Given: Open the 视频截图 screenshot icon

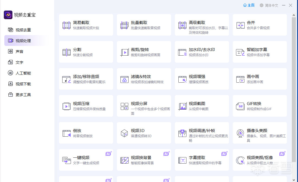Looking at the screenshot, I should [182, 106].
